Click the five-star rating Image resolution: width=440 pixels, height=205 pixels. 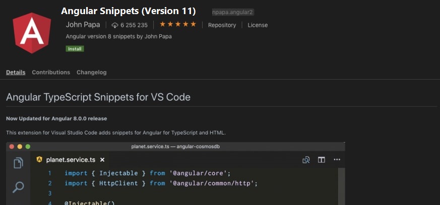[x=178, y=24]
